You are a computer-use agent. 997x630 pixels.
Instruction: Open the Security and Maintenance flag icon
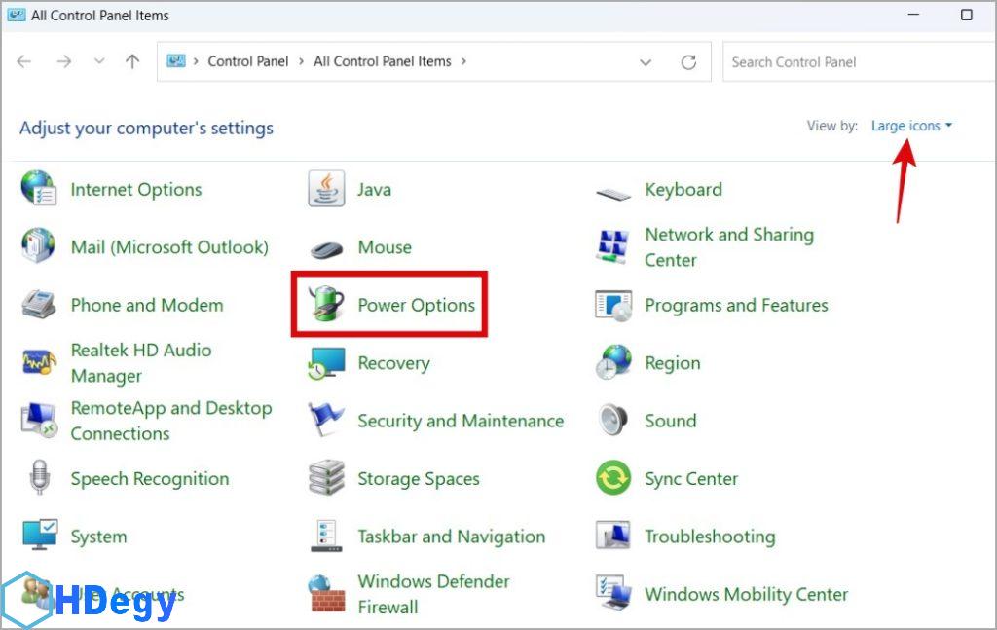tap(326, 421)
